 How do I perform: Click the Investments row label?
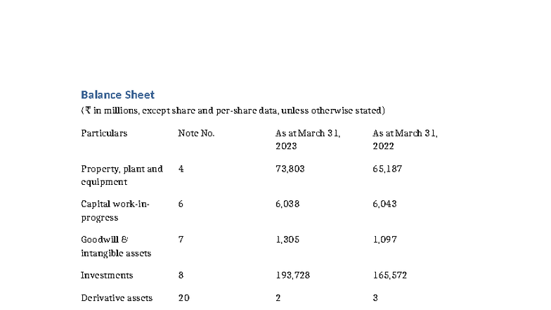(107, 276)
